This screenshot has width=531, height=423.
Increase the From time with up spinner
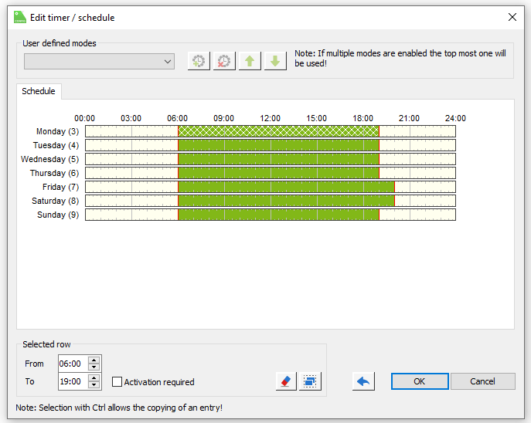94,360
